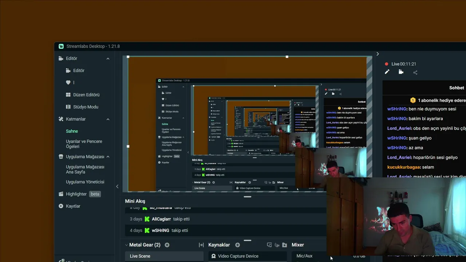The image size is (466, 262).
Task: Click the Stüdyo Modu columns icon
Action: click(x=68, y=107)
